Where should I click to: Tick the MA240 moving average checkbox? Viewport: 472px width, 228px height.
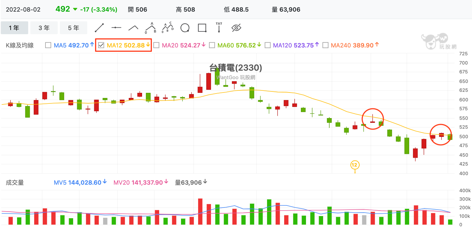[x=325, y=45]
